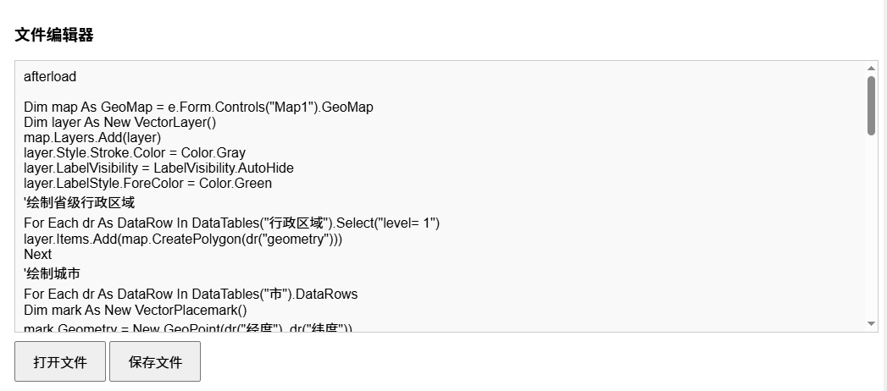Click the 'LabelVisibility.AutoHide' line
The image size is (887, 391).
click(158, 168)
